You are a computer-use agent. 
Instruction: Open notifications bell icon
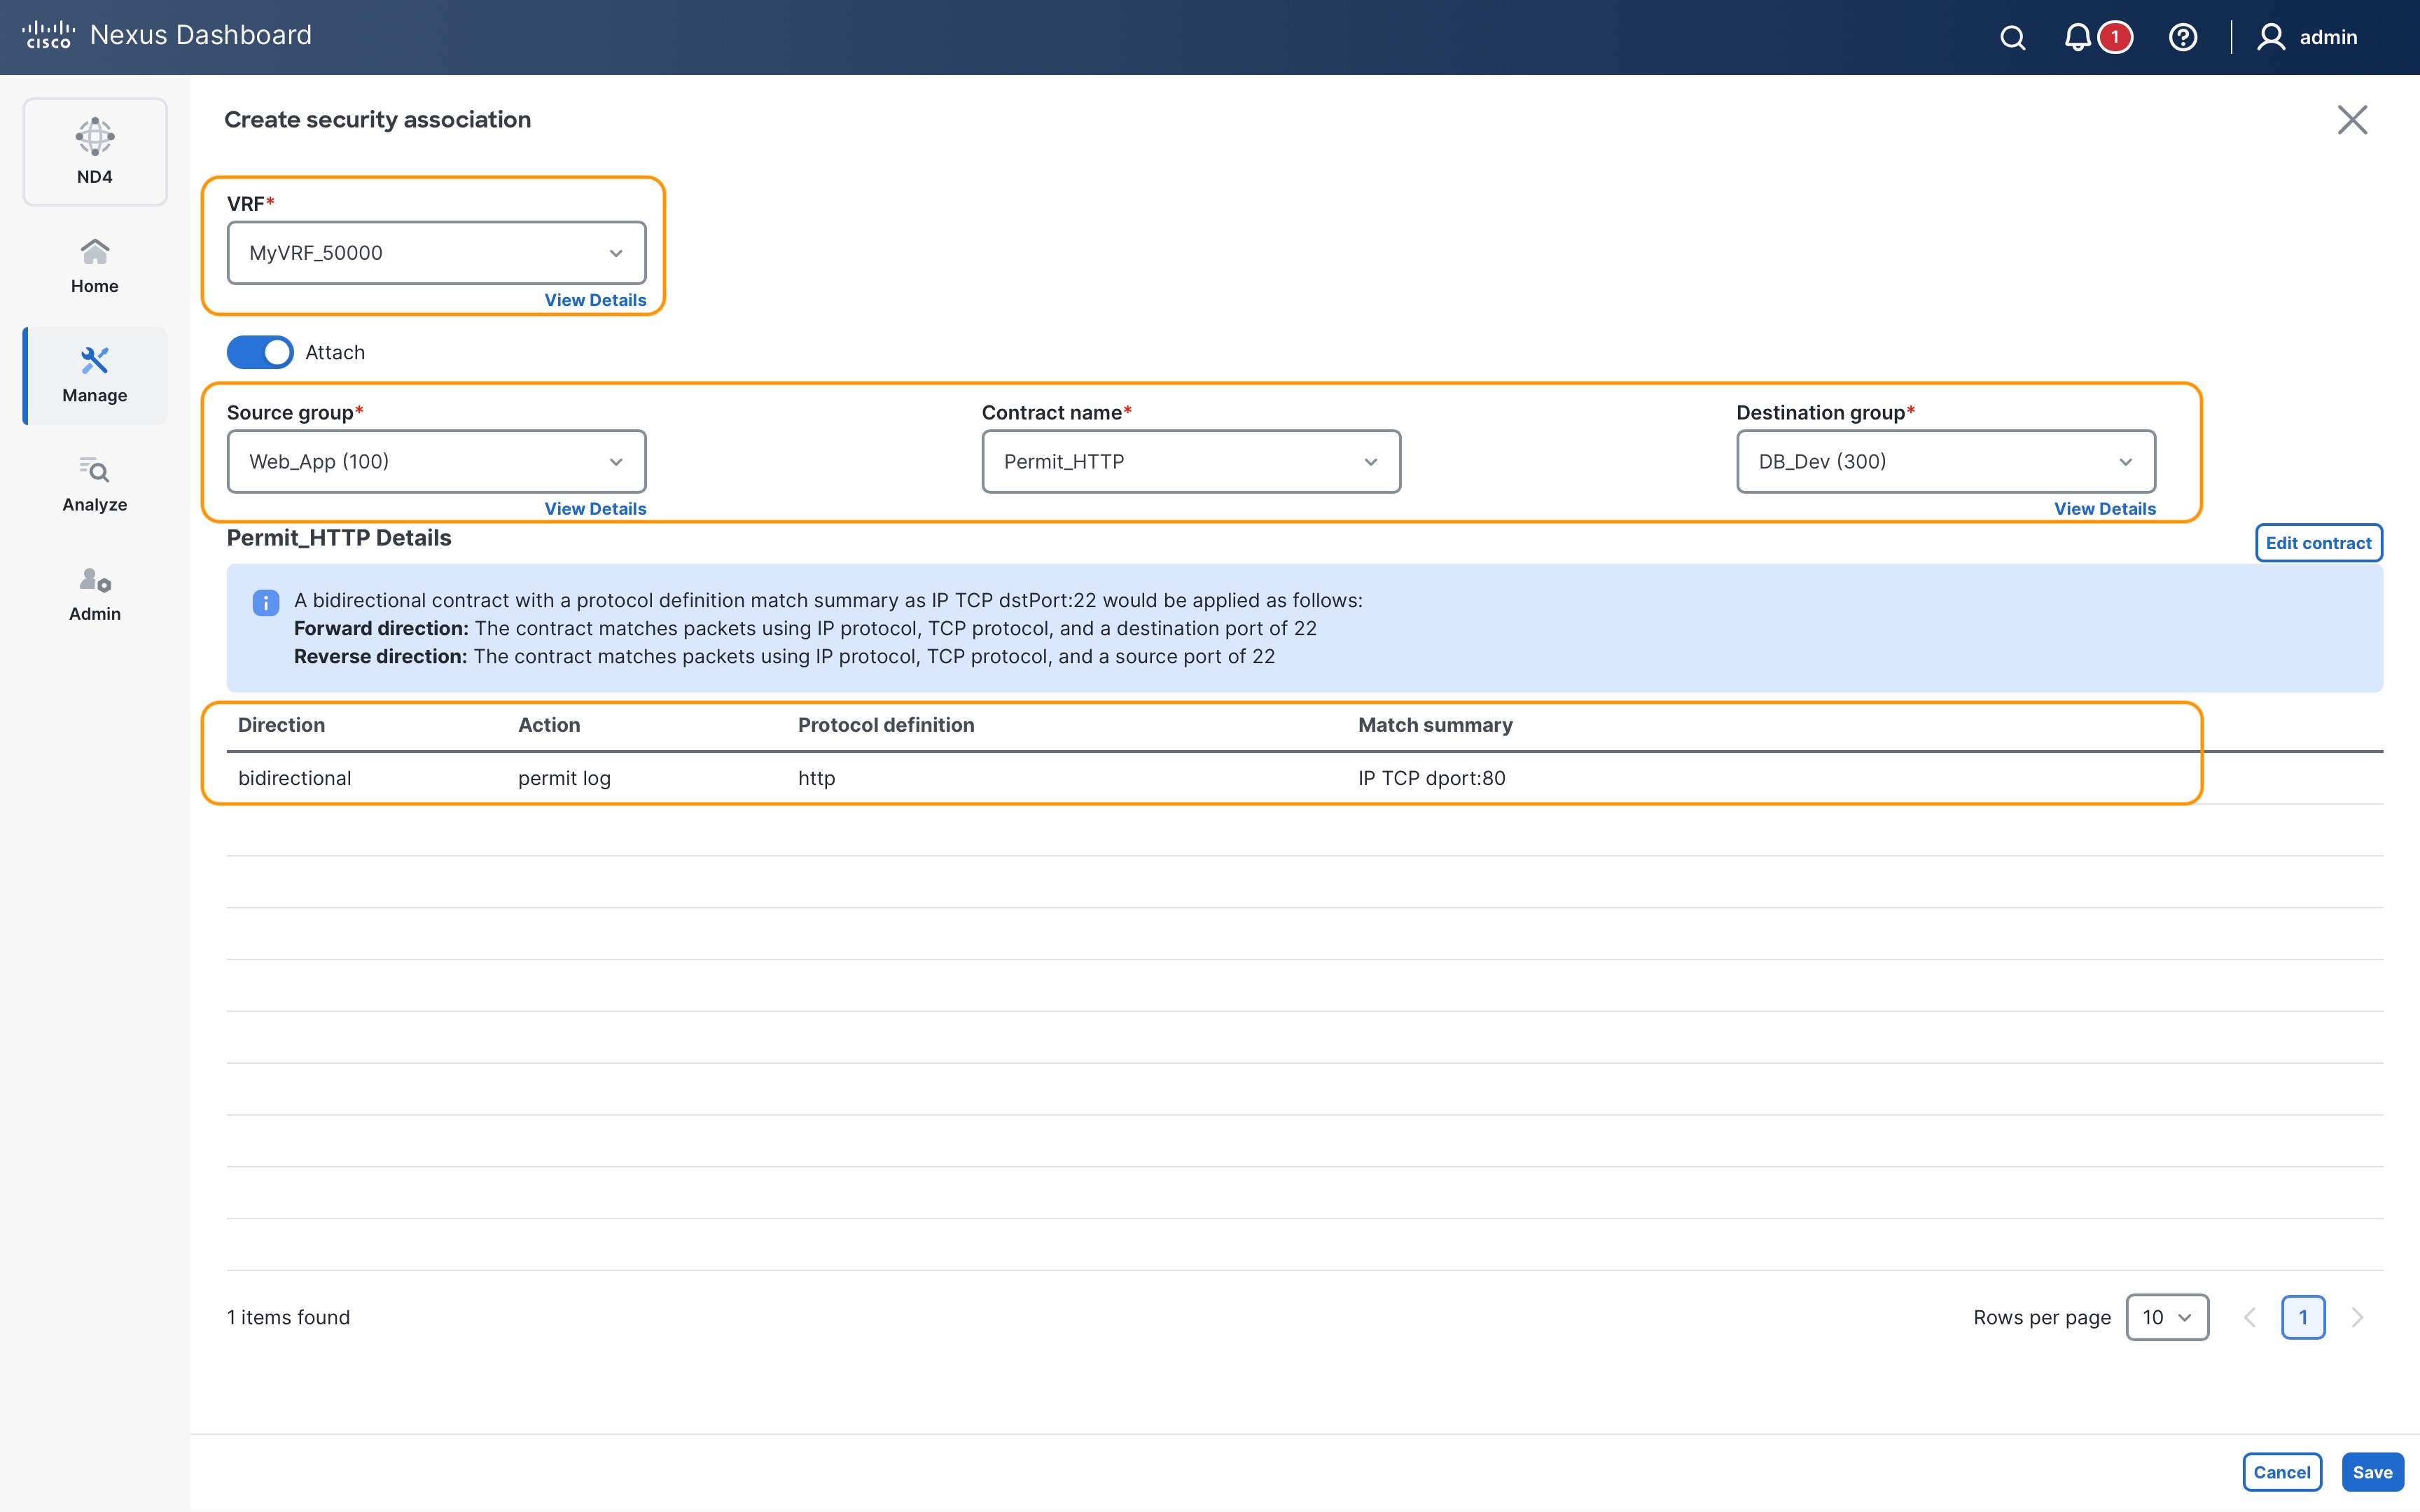(x=2077, y=38)
